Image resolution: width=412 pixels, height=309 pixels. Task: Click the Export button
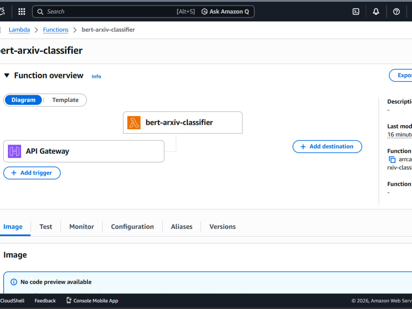pyautogui.click(x=401, y=75)
